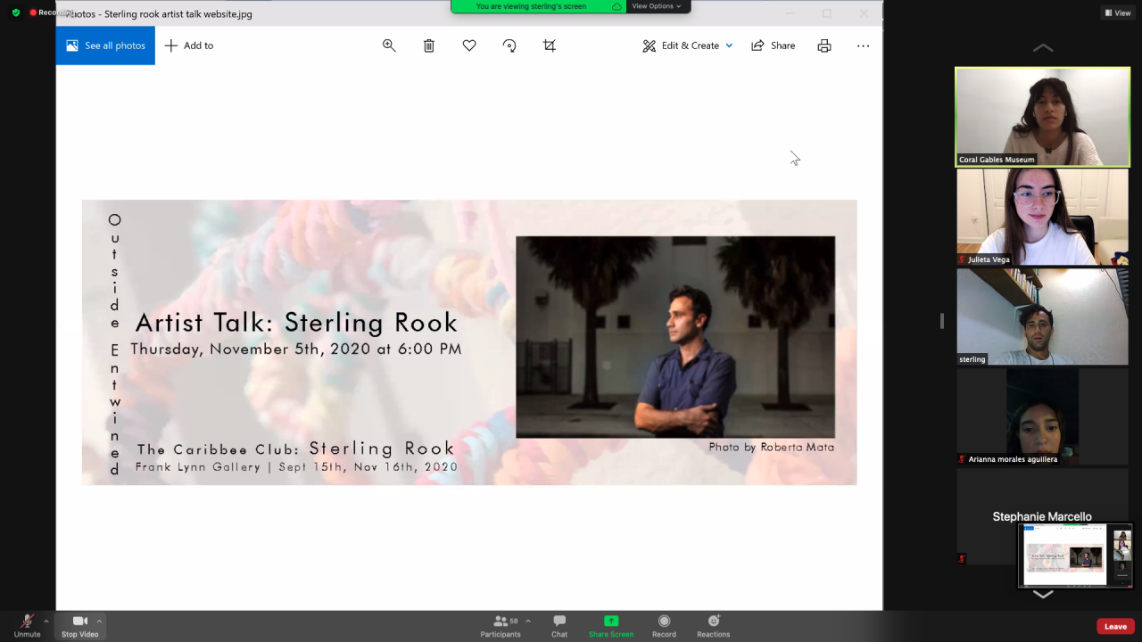Expand the View Options dropdown
Screen dimensions: 1142x642
[657, 6]
